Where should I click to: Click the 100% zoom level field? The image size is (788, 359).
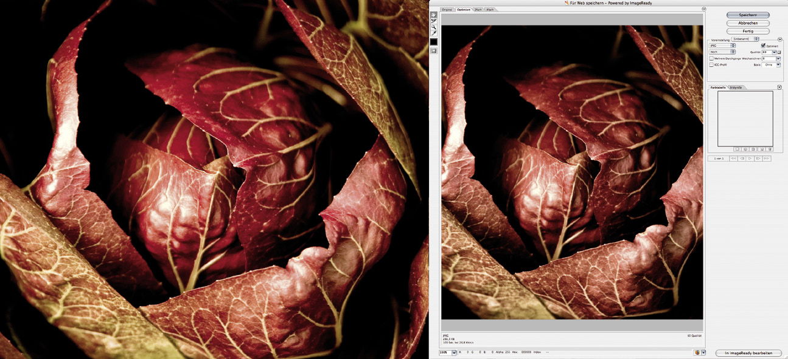pyautogui.click(x=445, y=352)
